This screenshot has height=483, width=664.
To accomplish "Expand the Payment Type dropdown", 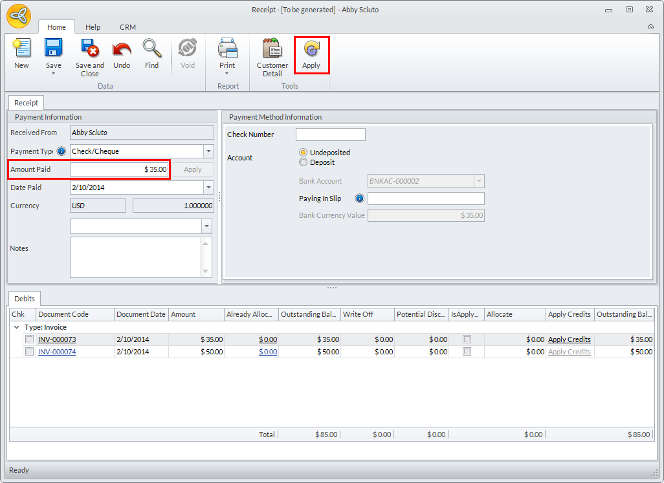I will click(208, 151).
